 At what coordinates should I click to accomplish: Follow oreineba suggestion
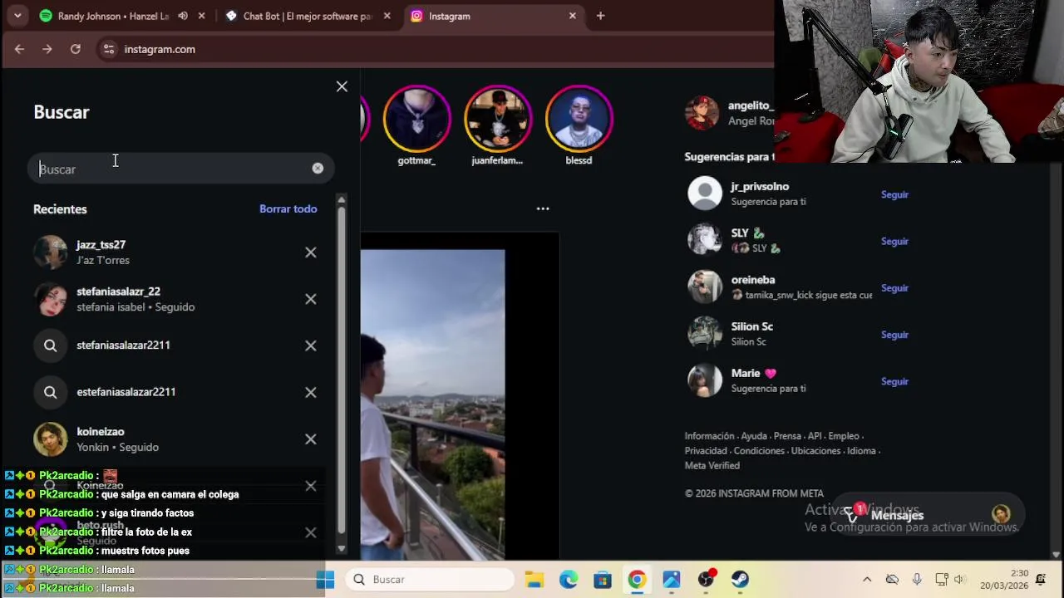(894, 288)
